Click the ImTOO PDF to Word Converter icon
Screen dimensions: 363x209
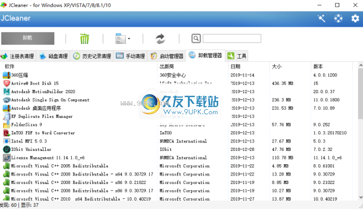pos(6,133)
